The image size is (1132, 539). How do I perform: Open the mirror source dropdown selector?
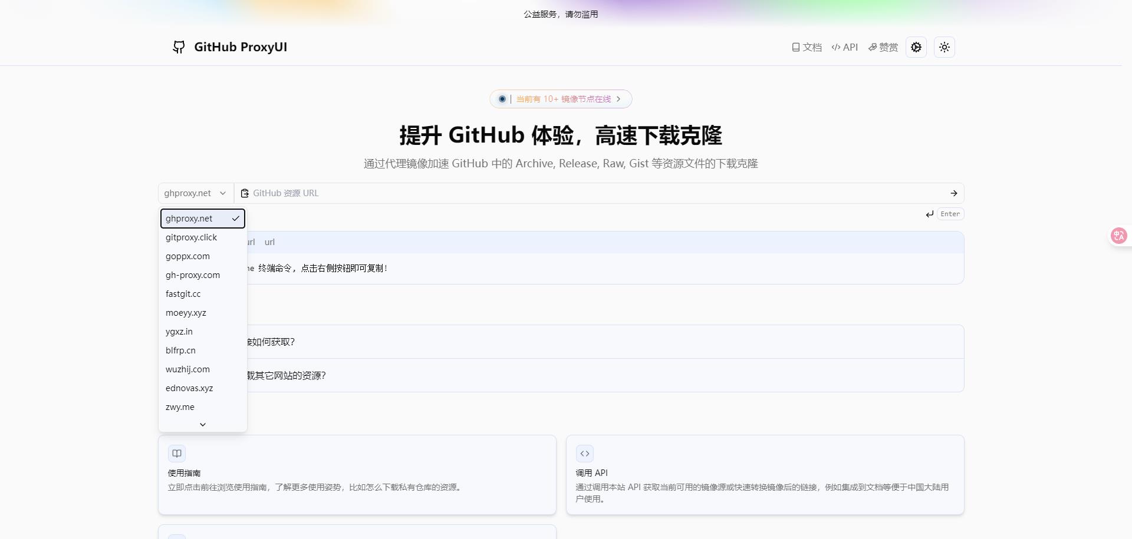[x=195, y=193]
